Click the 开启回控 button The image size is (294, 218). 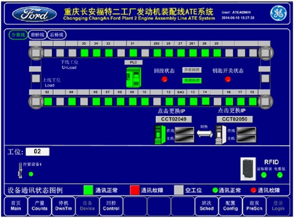(192, 70)
